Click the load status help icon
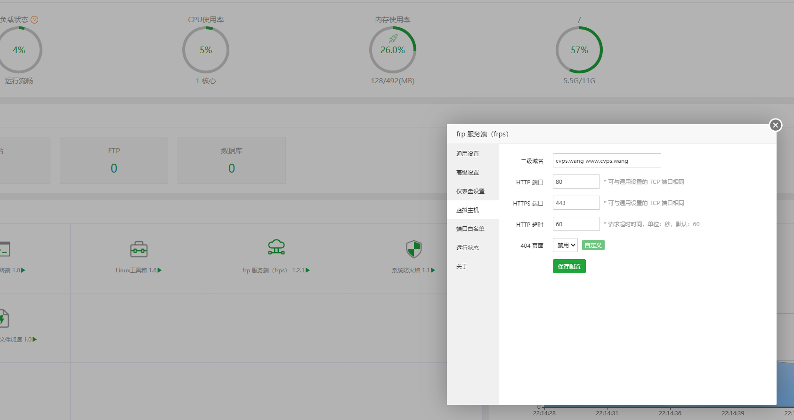Screen dimensions: 794x420 click(x=34, y=20)
